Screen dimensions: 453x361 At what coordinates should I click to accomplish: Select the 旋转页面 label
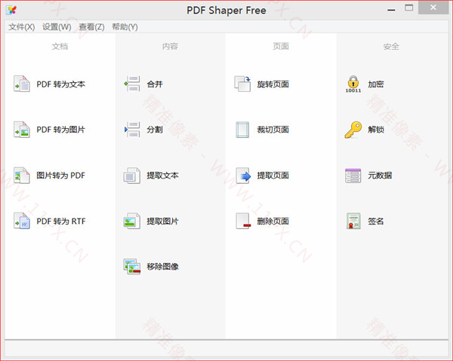273,84
